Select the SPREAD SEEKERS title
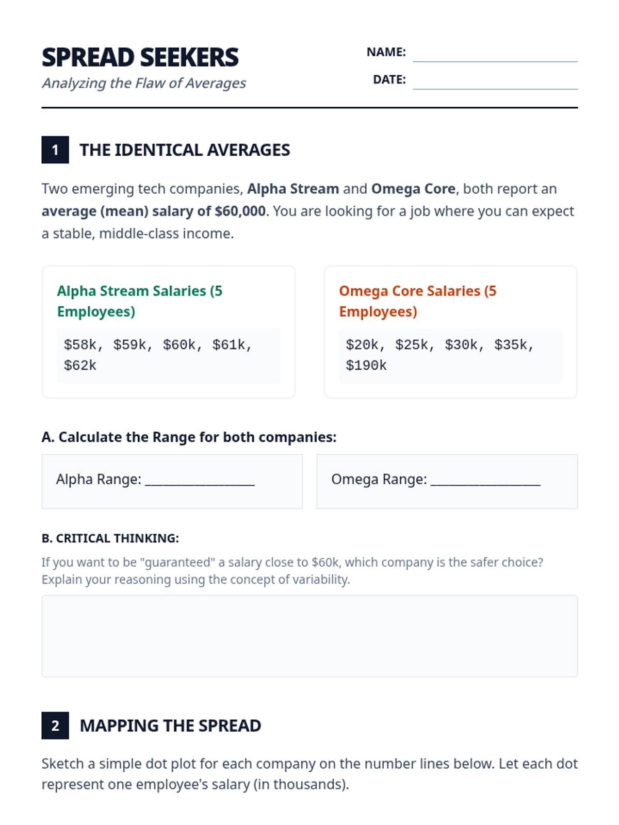 pos(140,57)
